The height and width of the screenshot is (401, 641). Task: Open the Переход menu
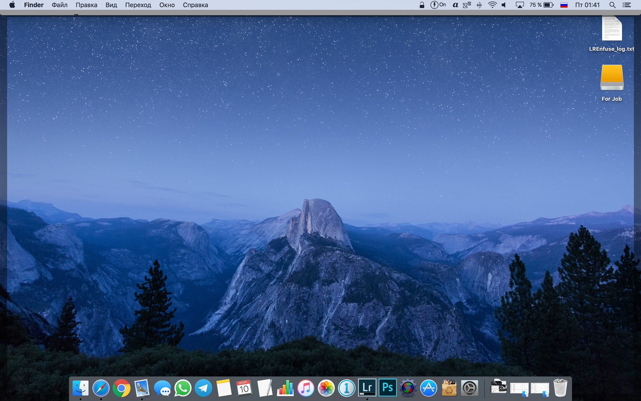coord(138,5)
